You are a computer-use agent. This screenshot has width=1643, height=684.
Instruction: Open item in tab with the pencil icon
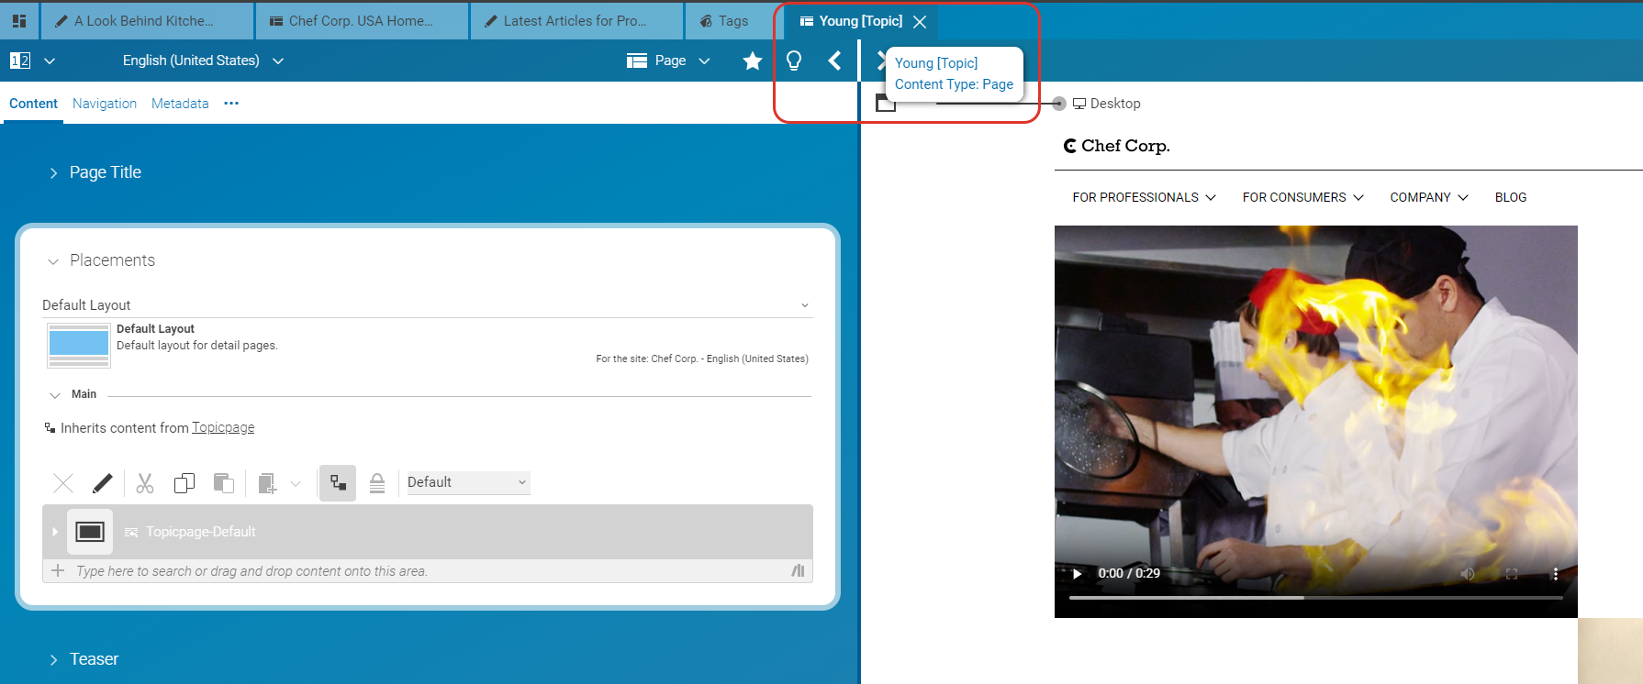[103, 482]
